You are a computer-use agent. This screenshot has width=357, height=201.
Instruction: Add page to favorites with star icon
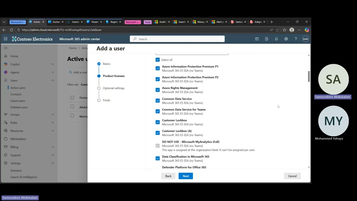point(277,30)
